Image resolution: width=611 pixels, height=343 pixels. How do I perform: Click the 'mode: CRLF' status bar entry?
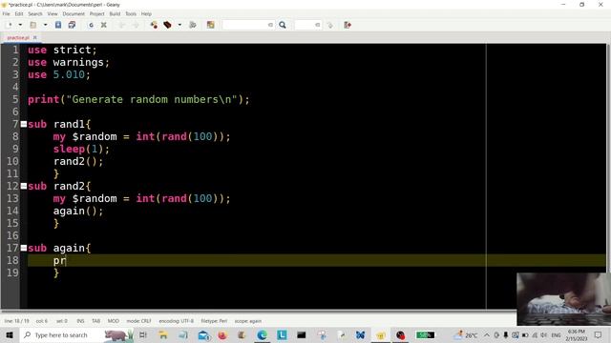pos(138,321)
